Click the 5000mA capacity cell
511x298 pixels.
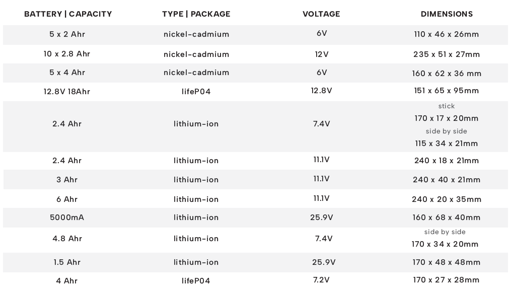(x=67, y=217)
